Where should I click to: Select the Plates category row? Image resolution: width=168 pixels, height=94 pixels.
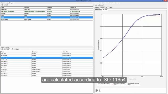coord(47,15)
